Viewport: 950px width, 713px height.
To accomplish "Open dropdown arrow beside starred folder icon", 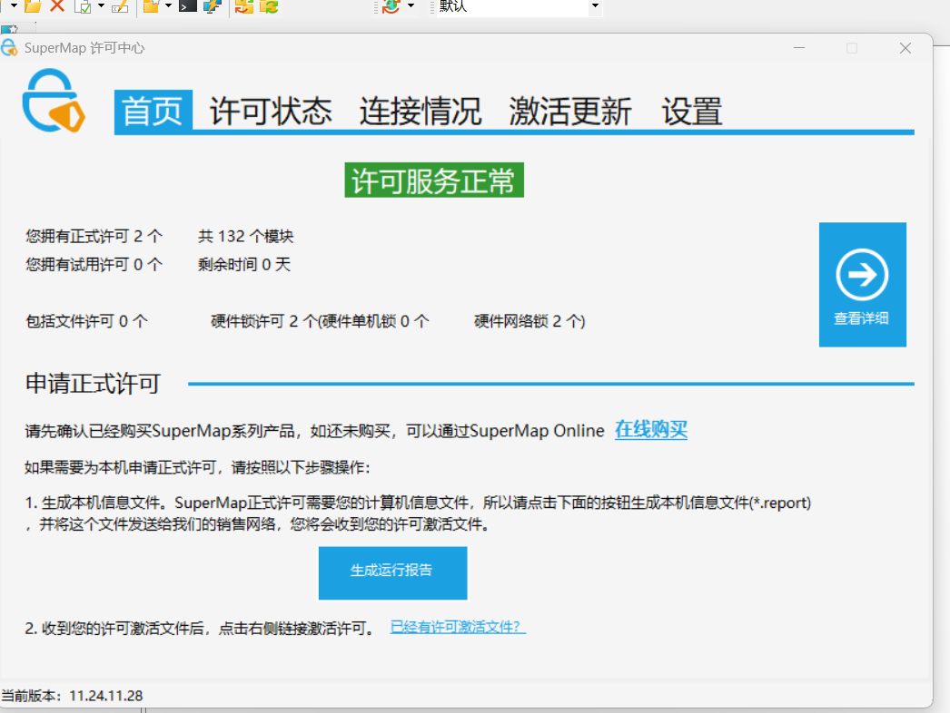I will coord(168,5).
